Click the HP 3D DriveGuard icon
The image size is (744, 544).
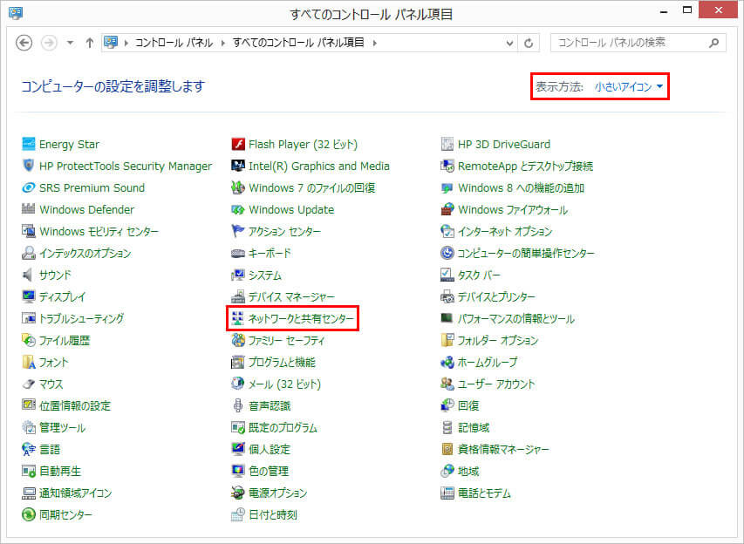[447, 144]
